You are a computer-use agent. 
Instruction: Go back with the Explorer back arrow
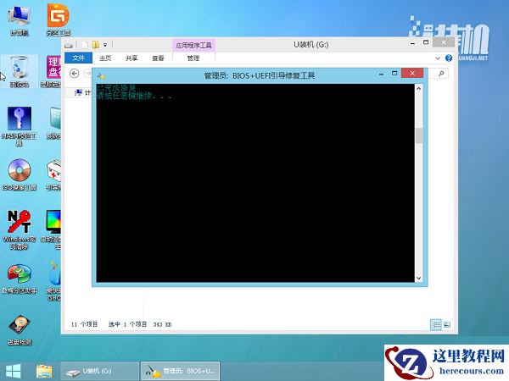pos(75,74)
